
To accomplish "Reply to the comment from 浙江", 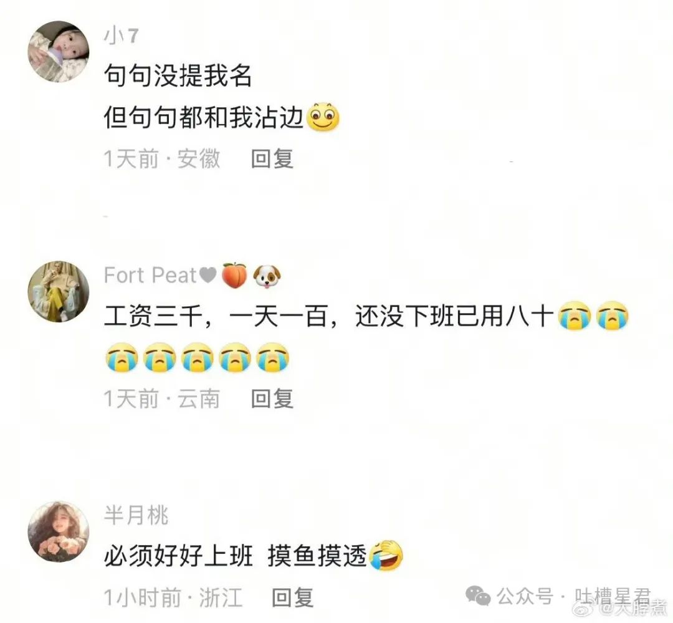I will [293, 597].
